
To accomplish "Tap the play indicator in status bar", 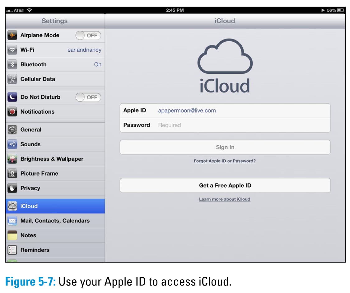I will [x=323, y=10].
